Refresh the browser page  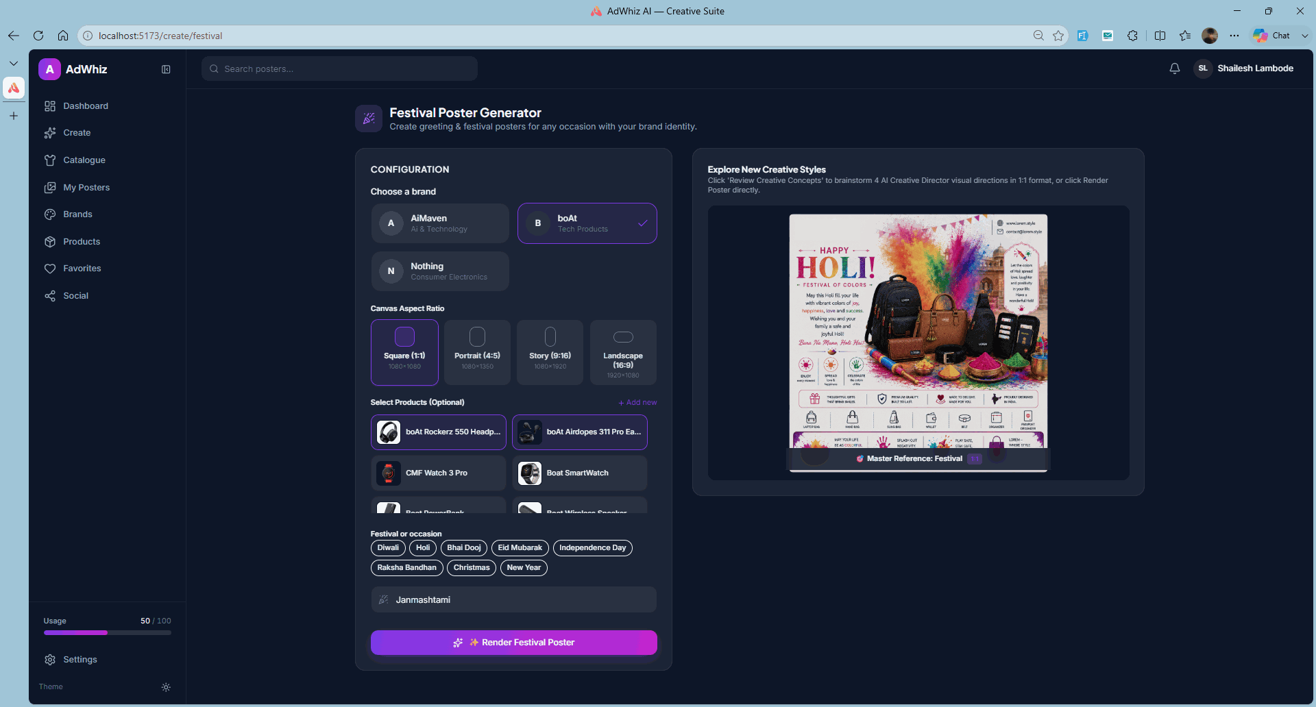(x=38, y=36)
